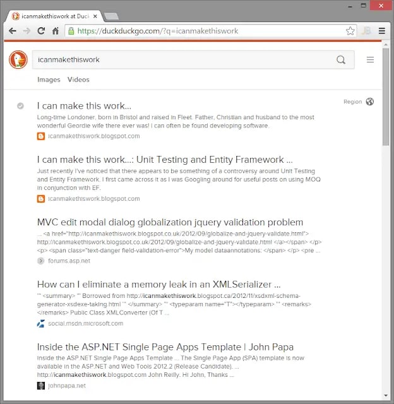Click the 'Just recently I've noticed' snippet text
The height and width of the screenshot is (404, 394).
pyautogui.click(x=179, y=179)
